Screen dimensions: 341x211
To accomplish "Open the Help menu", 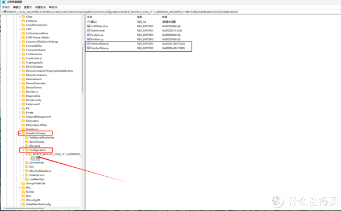I will 53,7.
